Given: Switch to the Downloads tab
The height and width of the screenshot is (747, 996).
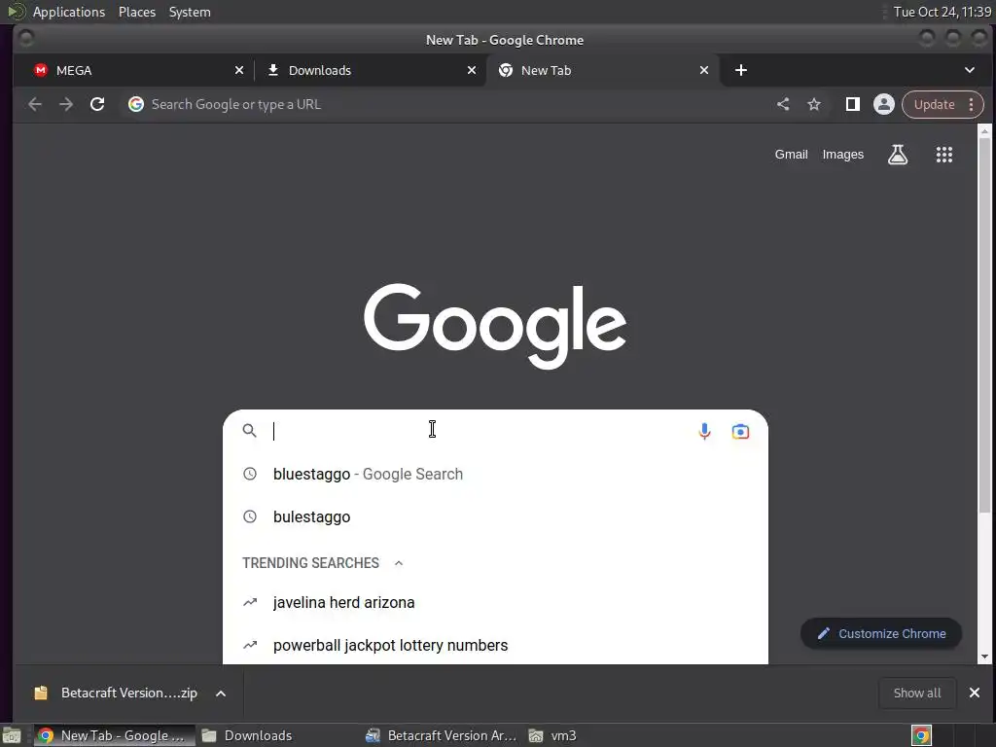Looking at the screenshot, I should coord(370,70).
